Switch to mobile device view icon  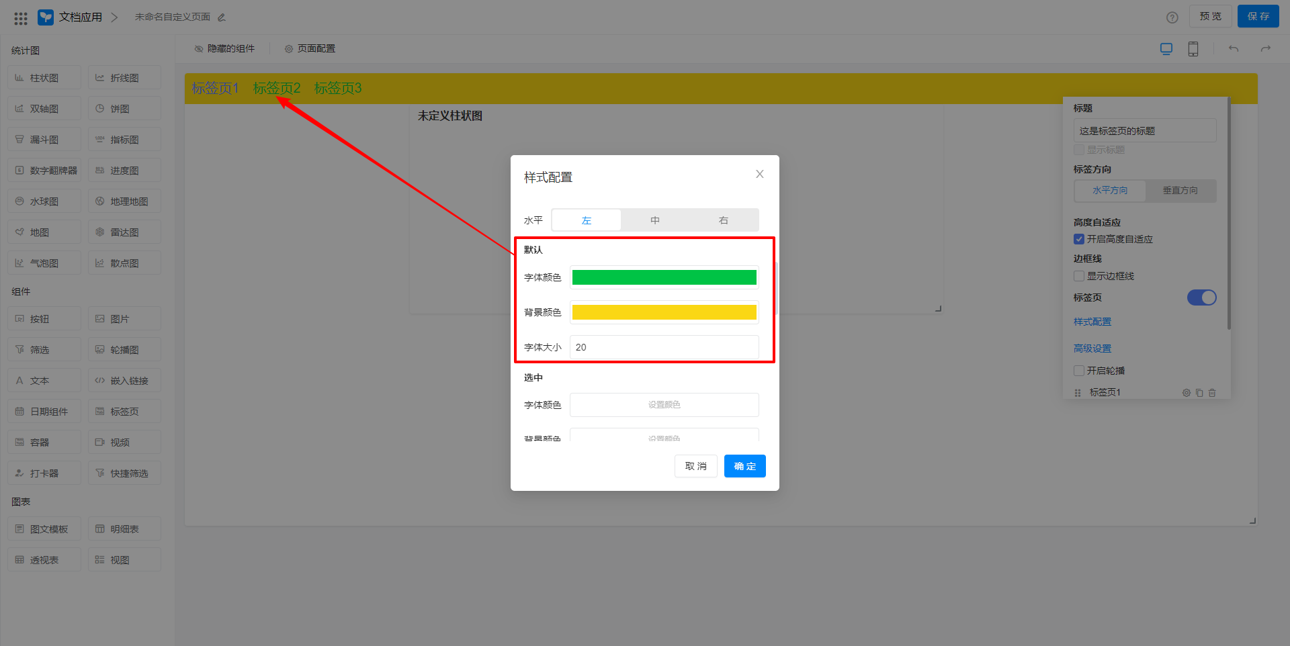1193,49
